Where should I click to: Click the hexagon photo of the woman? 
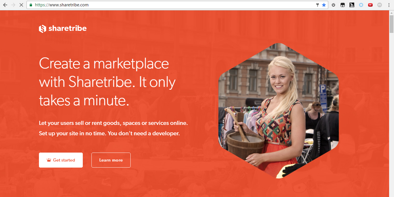[279, 110]
